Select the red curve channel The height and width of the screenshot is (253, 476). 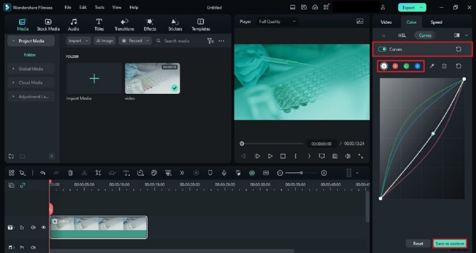[x=395, y=66]
